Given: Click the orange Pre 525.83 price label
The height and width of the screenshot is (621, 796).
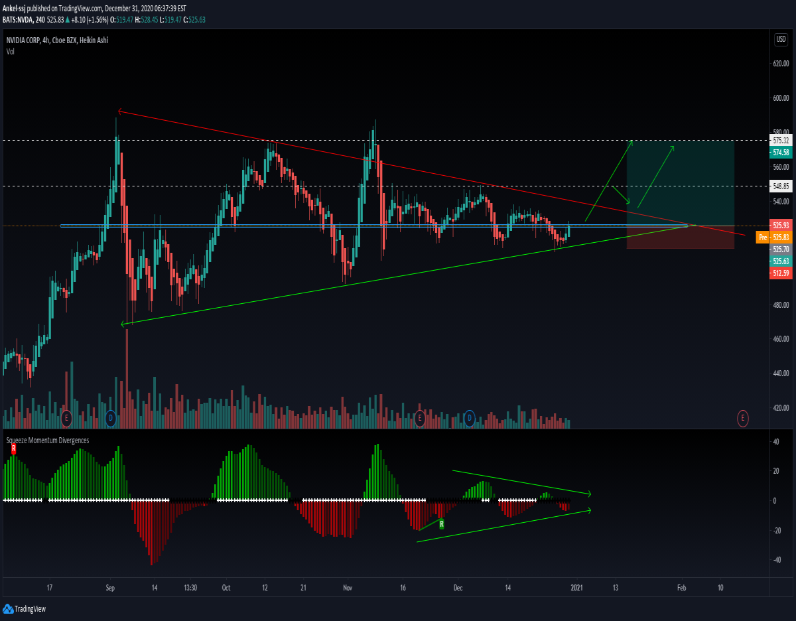Looking at the screenshot, I should (773, 237).
